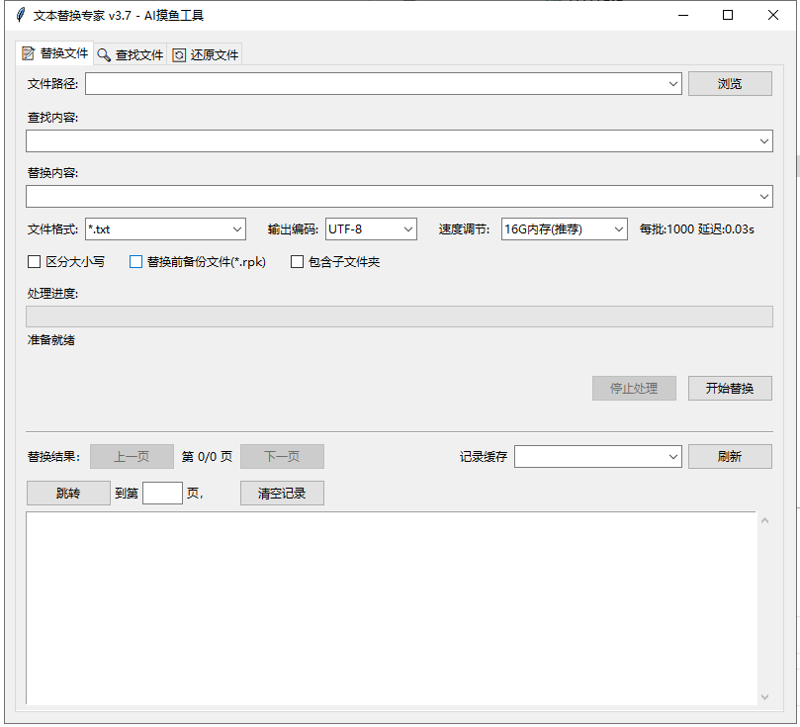Viewport: 800px width, 727px height.
Task: Check the 包含子文件夹 include subfolders option
Action: pos(296,261)
